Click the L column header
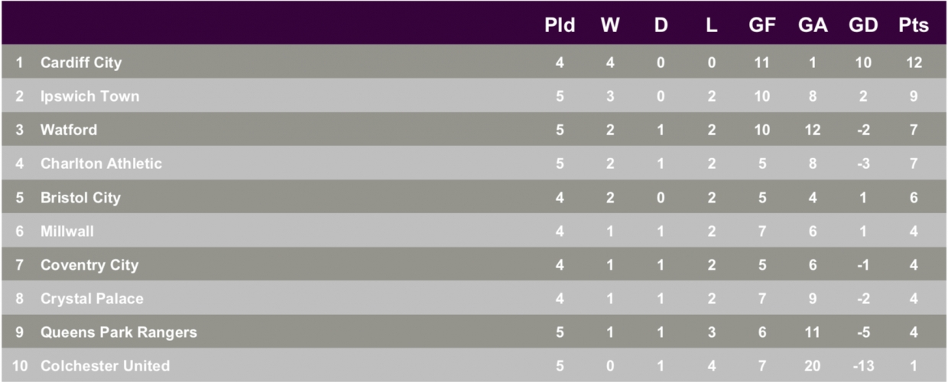 (x=712, y=25)
